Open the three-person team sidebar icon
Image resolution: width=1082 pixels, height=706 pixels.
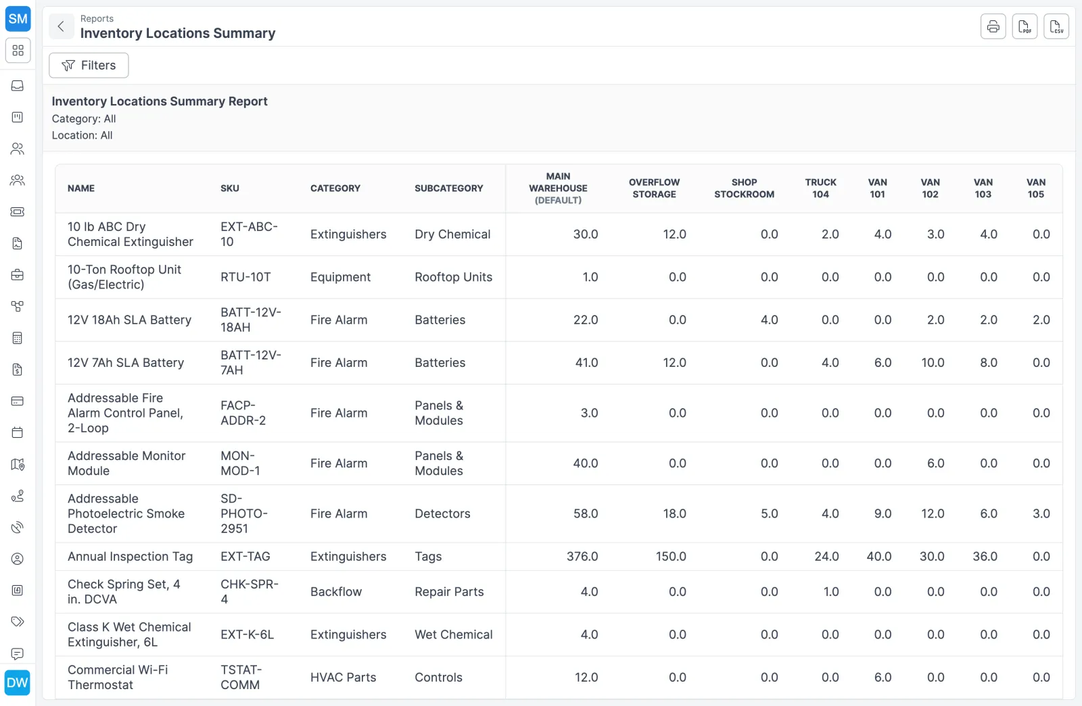[18, 180]
